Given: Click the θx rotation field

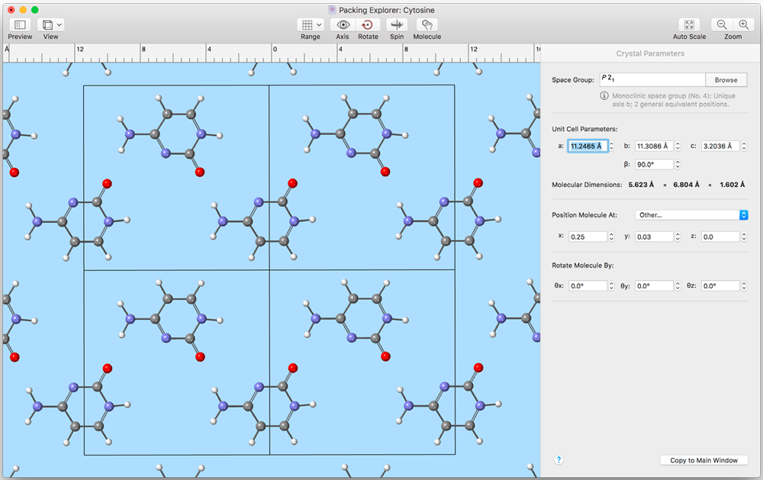Looking at the screenshot, I should coord(588,285).
